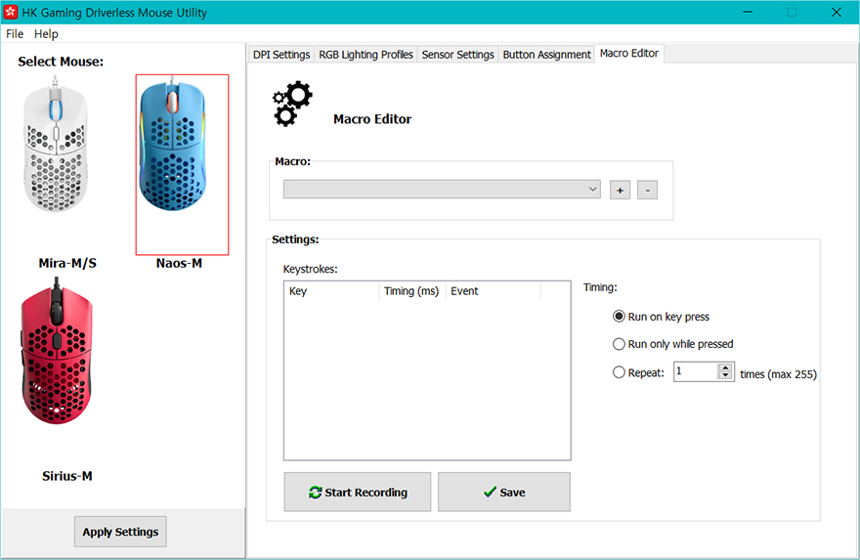Minimize the HK Gaming utility window
Viewport: 860px width, 560px height.
click(x=748, y=12)
